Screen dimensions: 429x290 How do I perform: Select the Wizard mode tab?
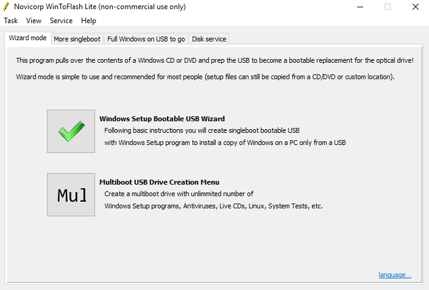point(27,38)
